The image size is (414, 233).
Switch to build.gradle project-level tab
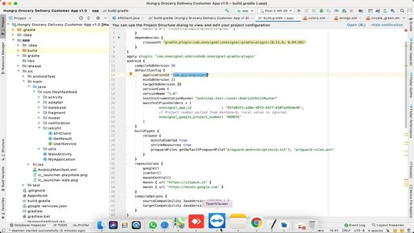[x=201, y=18]
